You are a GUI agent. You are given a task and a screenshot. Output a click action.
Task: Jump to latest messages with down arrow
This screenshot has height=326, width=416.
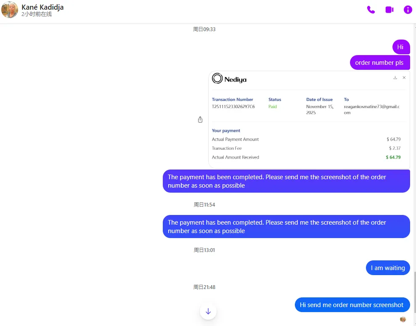tap(208, 312)
